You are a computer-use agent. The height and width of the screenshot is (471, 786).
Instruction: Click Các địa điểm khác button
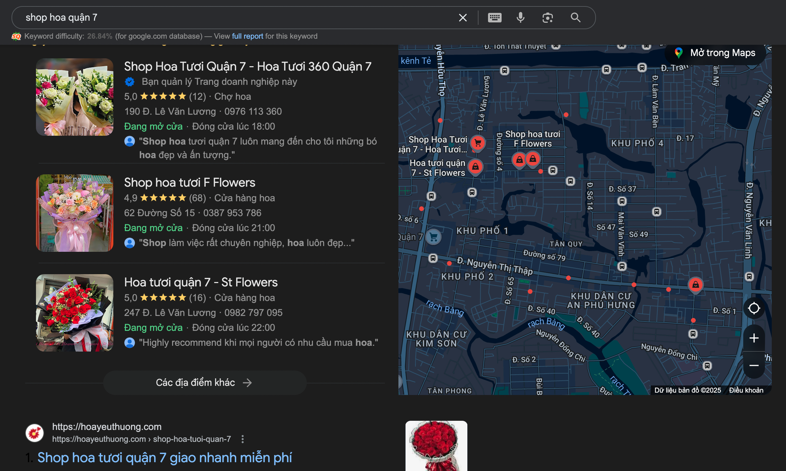pos(205,383)
